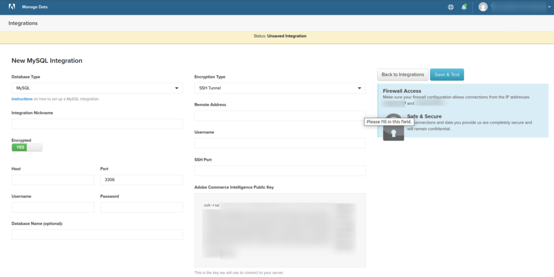This screenshot has height=277, width=554.
Task: Open the MySQL setup Instructions link
Action: click(22, 99)
